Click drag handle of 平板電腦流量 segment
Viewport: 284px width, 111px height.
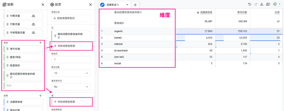pos(7,32)
